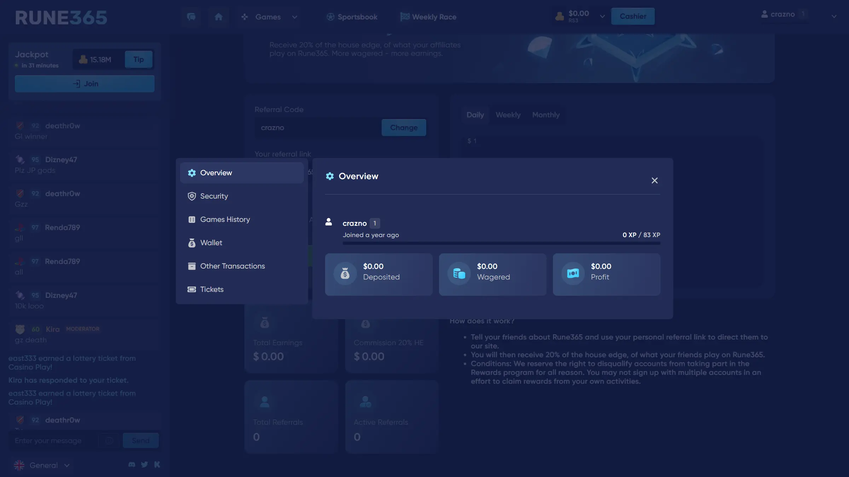Click the Jackpot amount 15.18M

point(100,60)
